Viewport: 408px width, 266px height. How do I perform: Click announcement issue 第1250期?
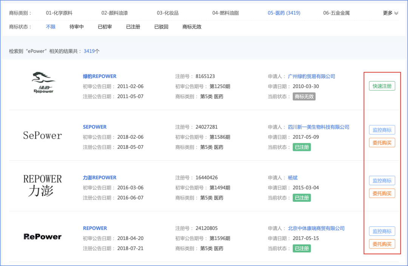[220, 86]
